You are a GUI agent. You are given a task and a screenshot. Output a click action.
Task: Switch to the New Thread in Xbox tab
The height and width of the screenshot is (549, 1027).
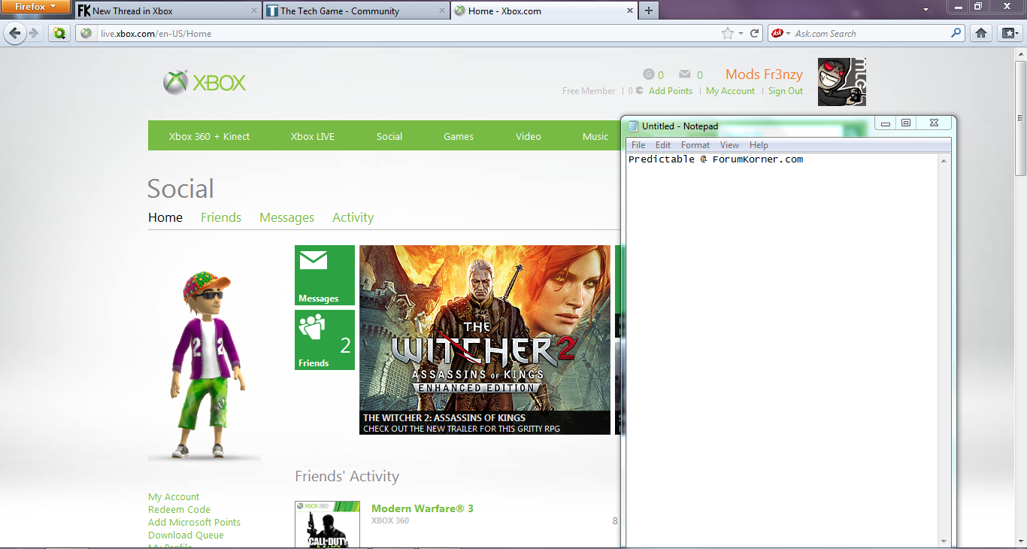[x=169, y=11]
